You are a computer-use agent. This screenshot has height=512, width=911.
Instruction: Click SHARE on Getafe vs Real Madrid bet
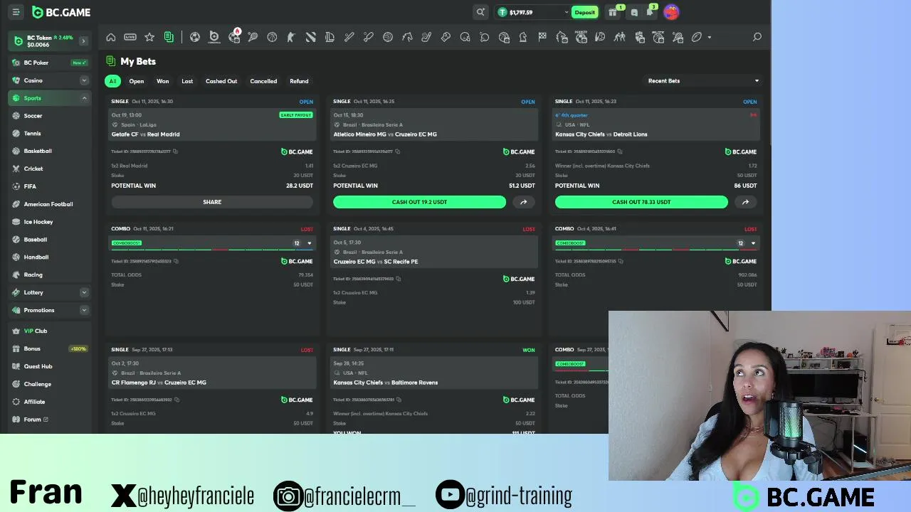pyautogui.click(x=212, y=202)
